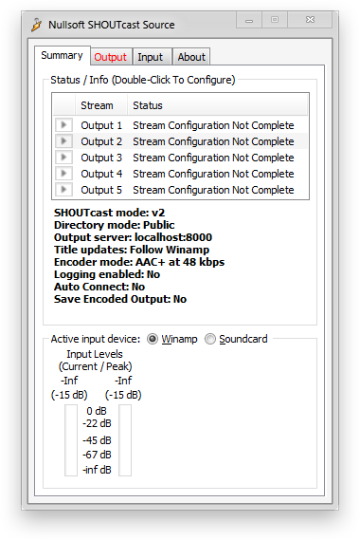Click the '0 dB' scale label
The width and height of the screenshot is (360, 540).
click(x=97, y=411)
